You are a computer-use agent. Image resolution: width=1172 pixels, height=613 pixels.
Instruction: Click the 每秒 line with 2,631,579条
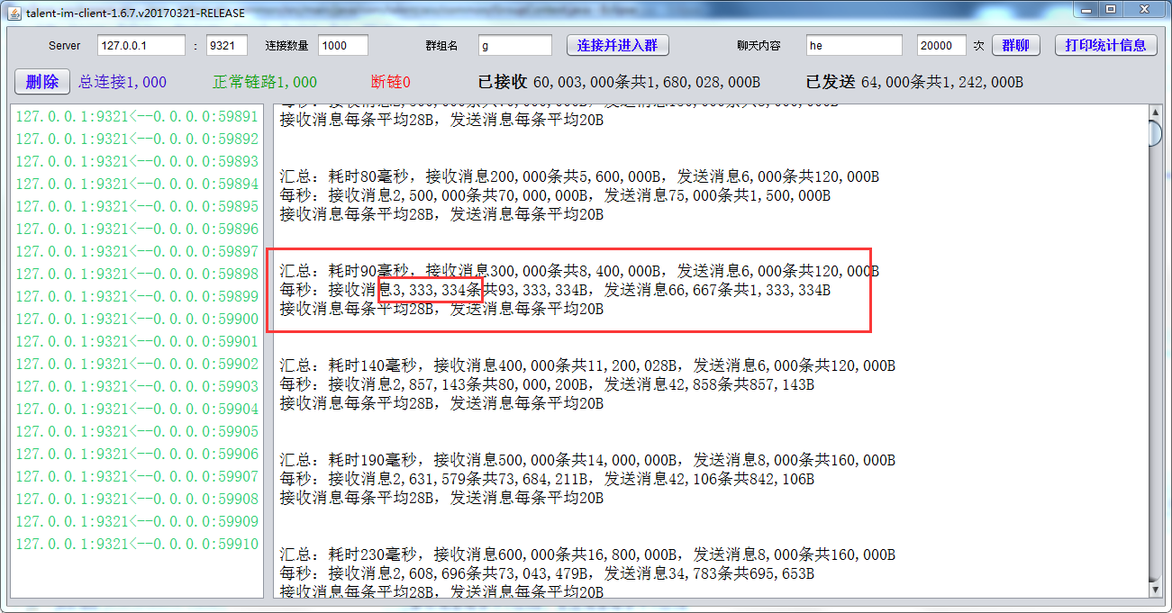547,479
